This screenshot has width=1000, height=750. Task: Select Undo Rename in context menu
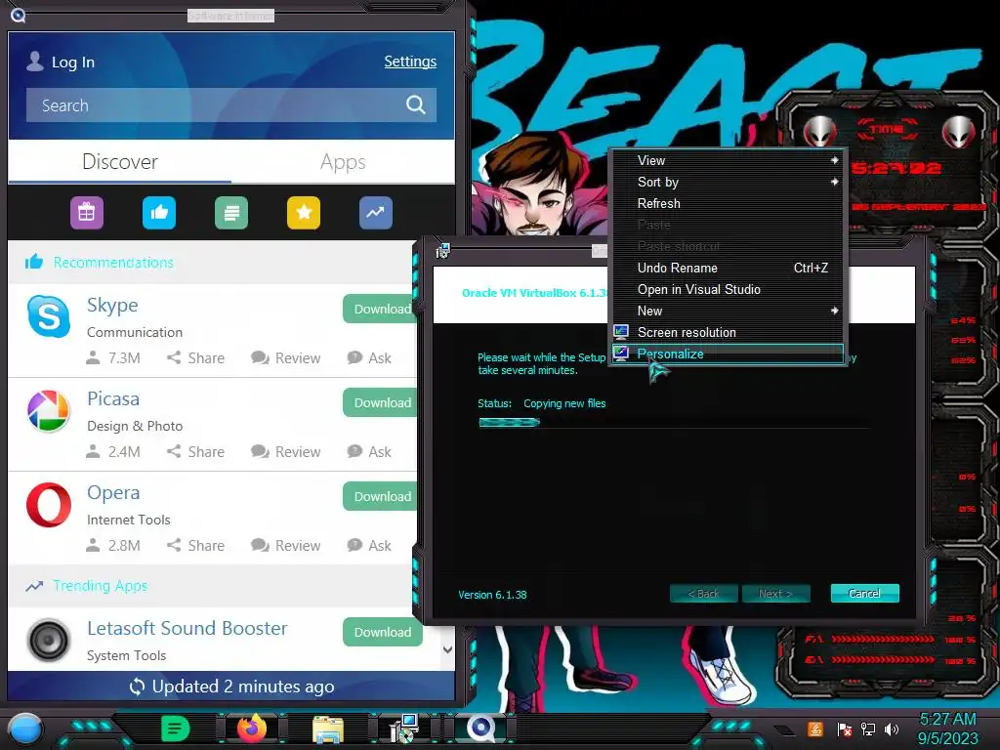[729, 268]
